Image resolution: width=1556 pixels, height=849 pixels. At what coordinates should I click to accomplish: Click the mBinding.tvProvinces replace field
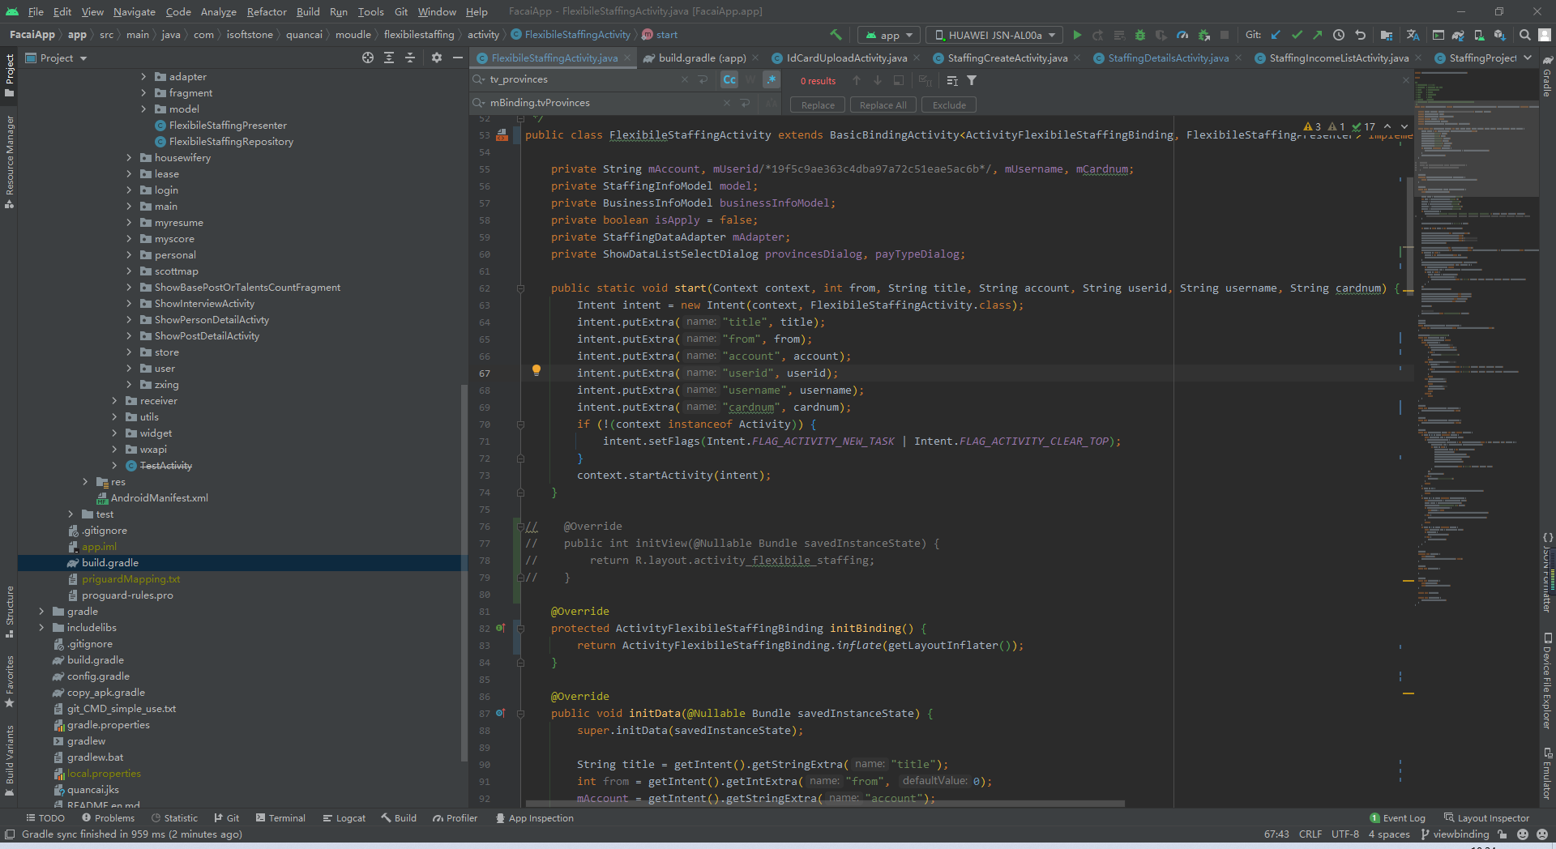[x=600, y=103]
